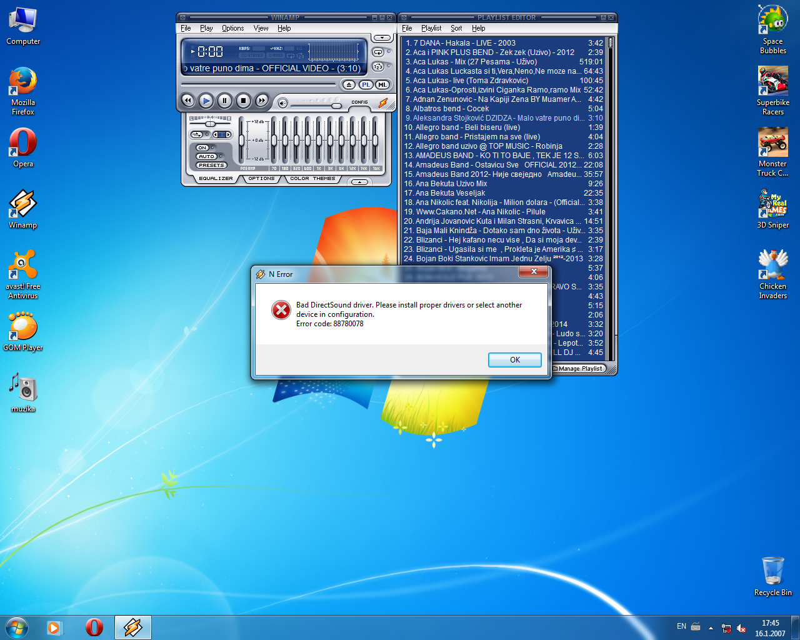Click the Eject/open file button
This screenshot has width=800, height=640.
(x=349, y=84)
